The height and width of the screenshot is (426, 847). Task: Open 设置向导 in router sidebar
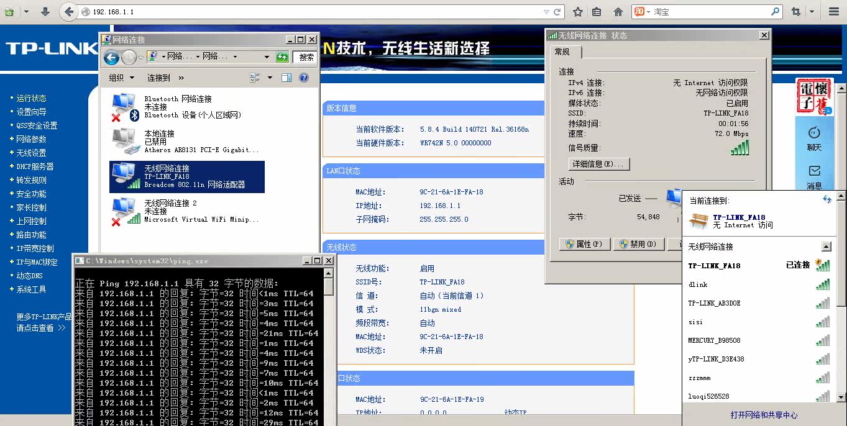click(31, 112)
